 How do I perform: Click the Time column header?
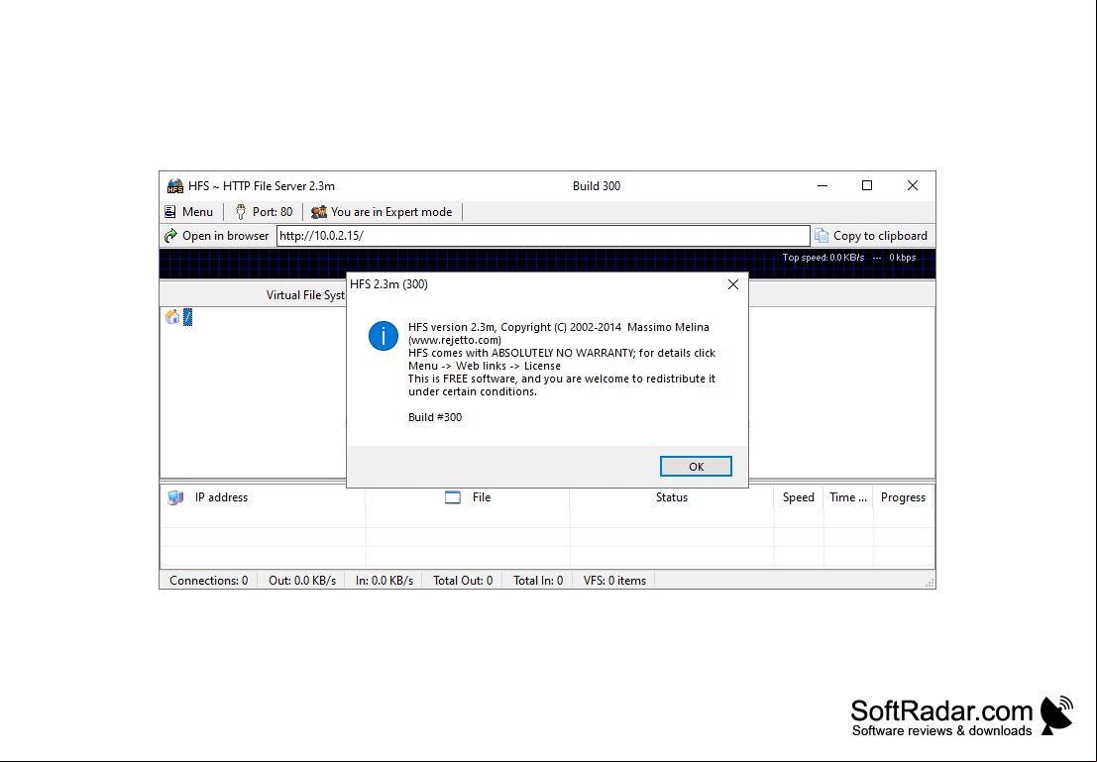click(848, 497)
